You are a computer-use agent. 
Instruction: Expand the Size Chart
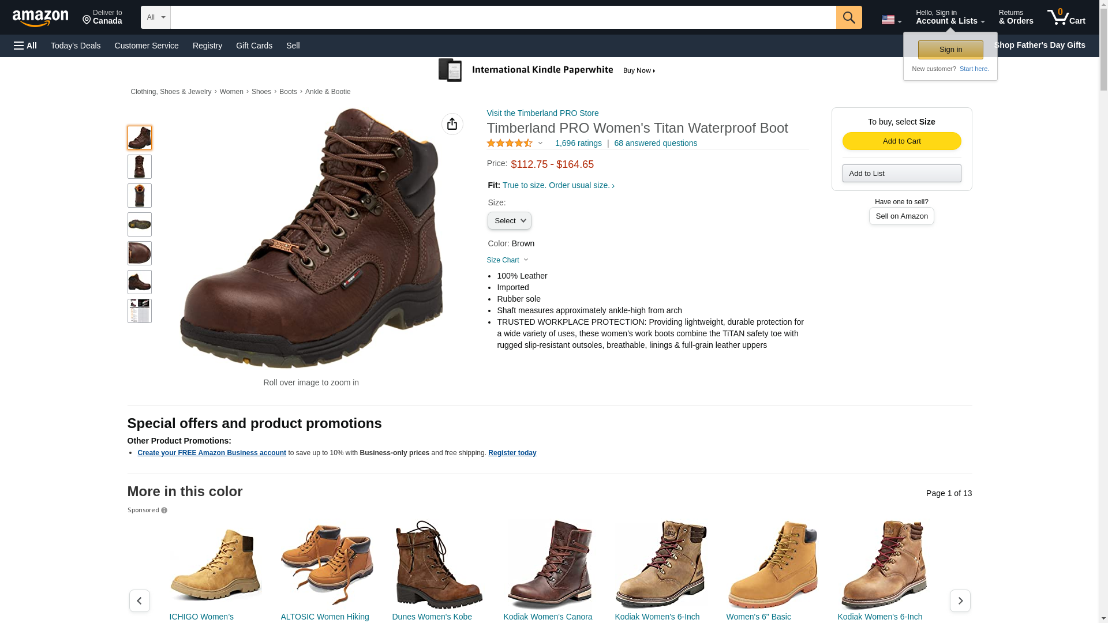507,260
